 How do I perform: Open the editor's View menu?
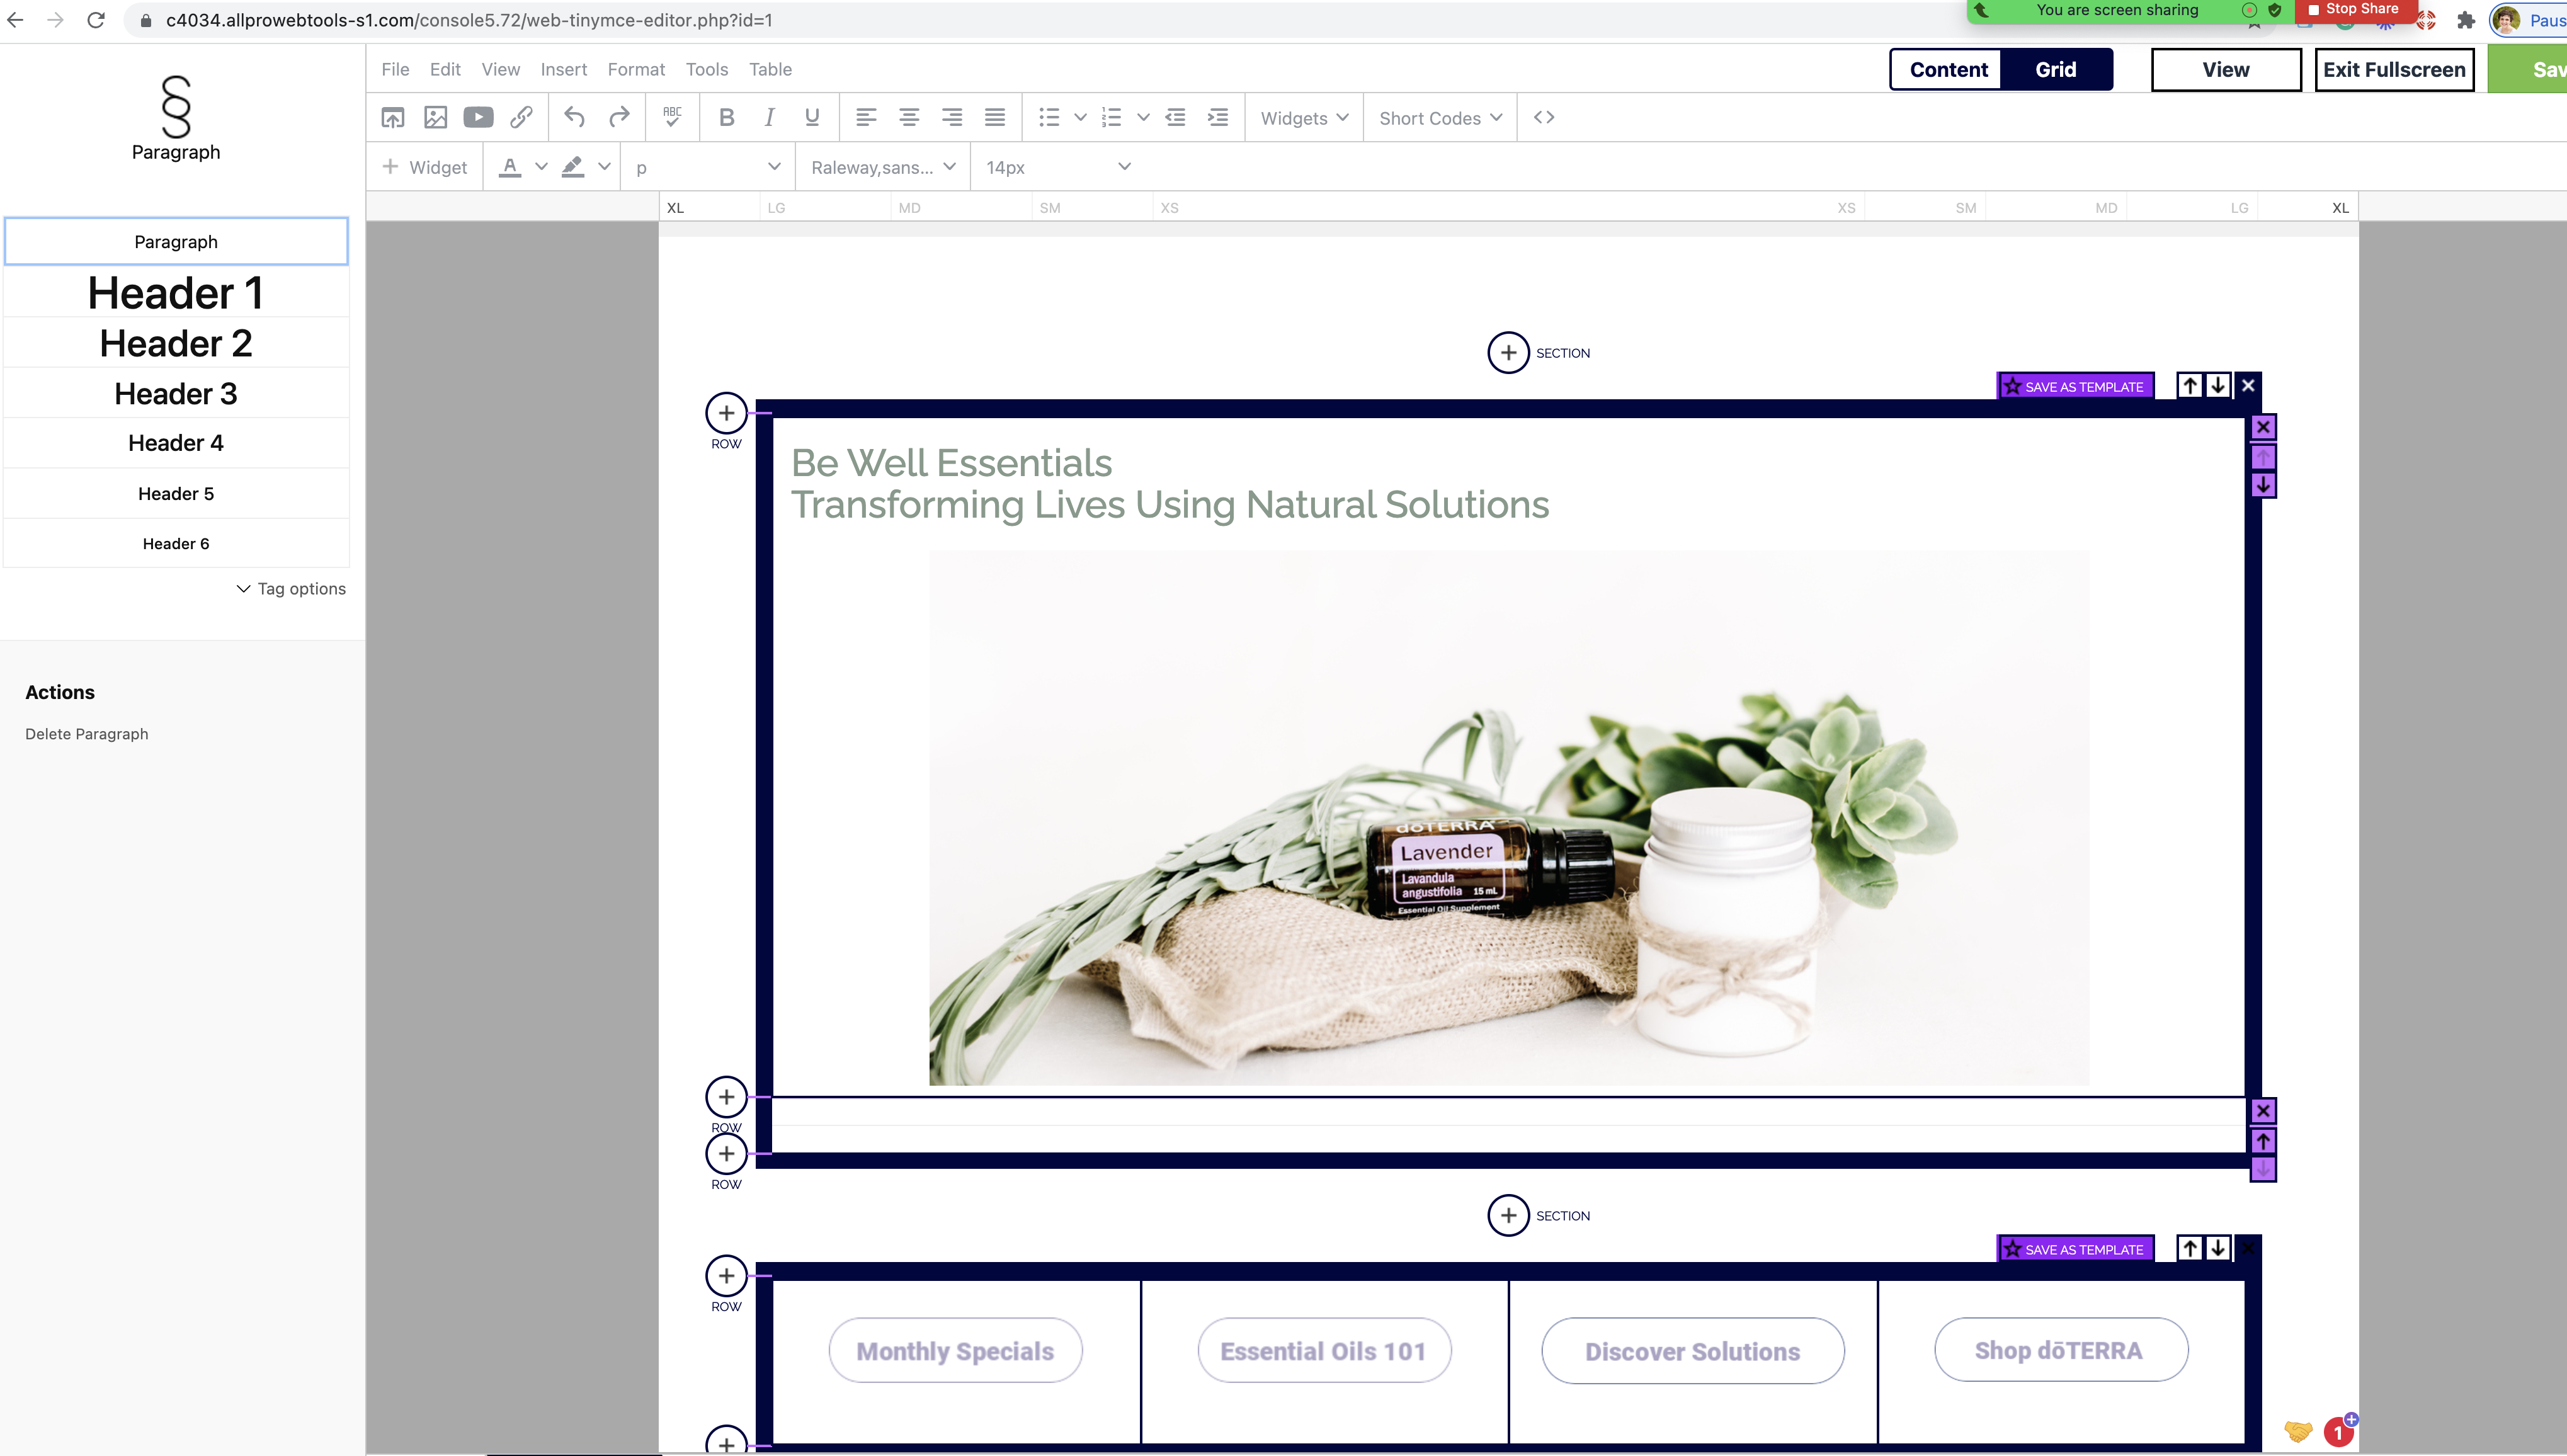500,70
